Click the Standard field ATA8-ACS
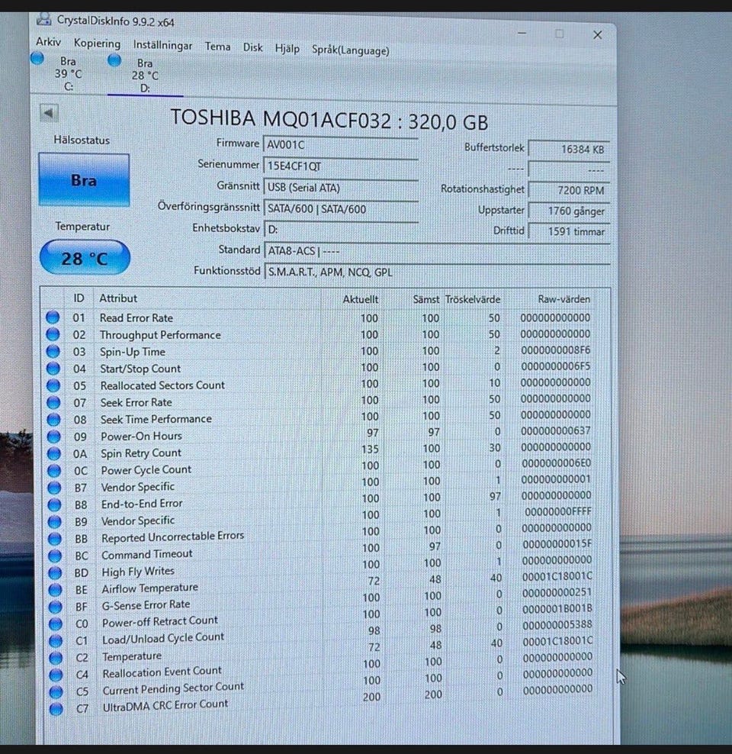Image resolution: width=732 pixels, height=754 pixels. pyautogui.click(x=438, y=251)
